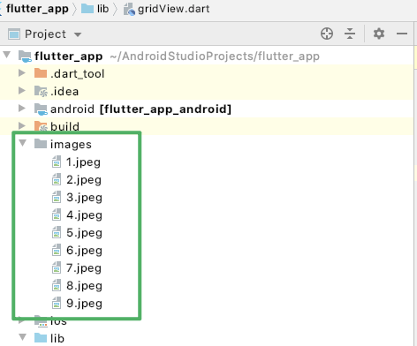Select the 3.jpeg file name
Screen dimensions: 417x346
(x=84, y=198)
